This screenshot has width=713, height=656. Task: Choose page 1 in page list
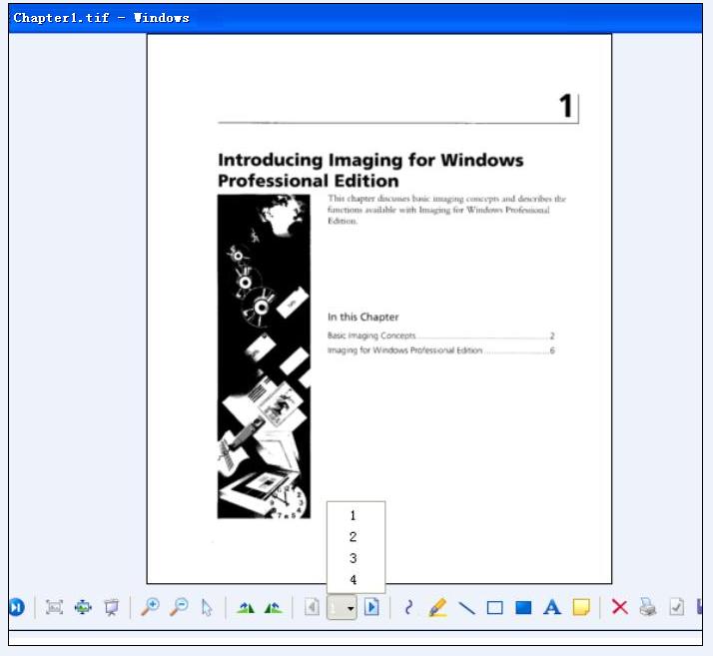pos(354,515)
